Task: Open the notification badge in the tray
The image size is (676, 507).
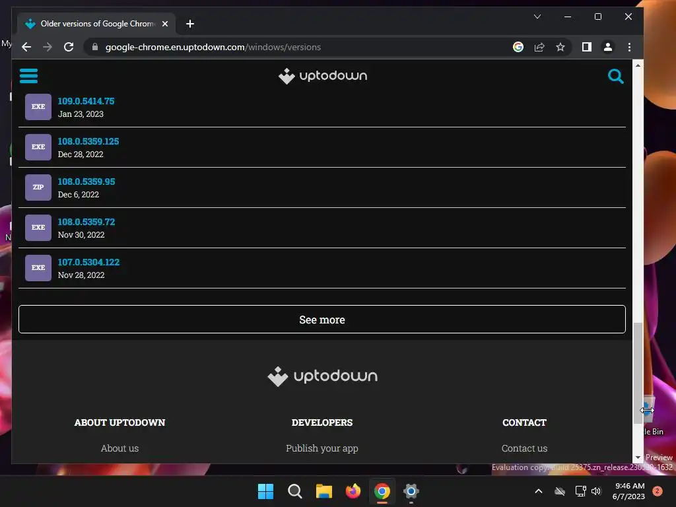Action: coord(658,491)
